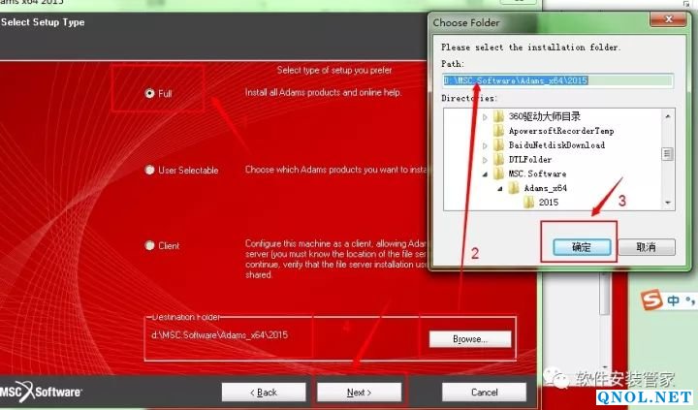Click the Sogou input method S icon
The width and height of the screenshot is (698, 410).
pos(651,302)
